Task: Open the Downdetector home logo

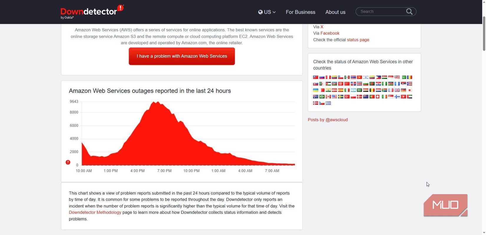Action: 92,12
